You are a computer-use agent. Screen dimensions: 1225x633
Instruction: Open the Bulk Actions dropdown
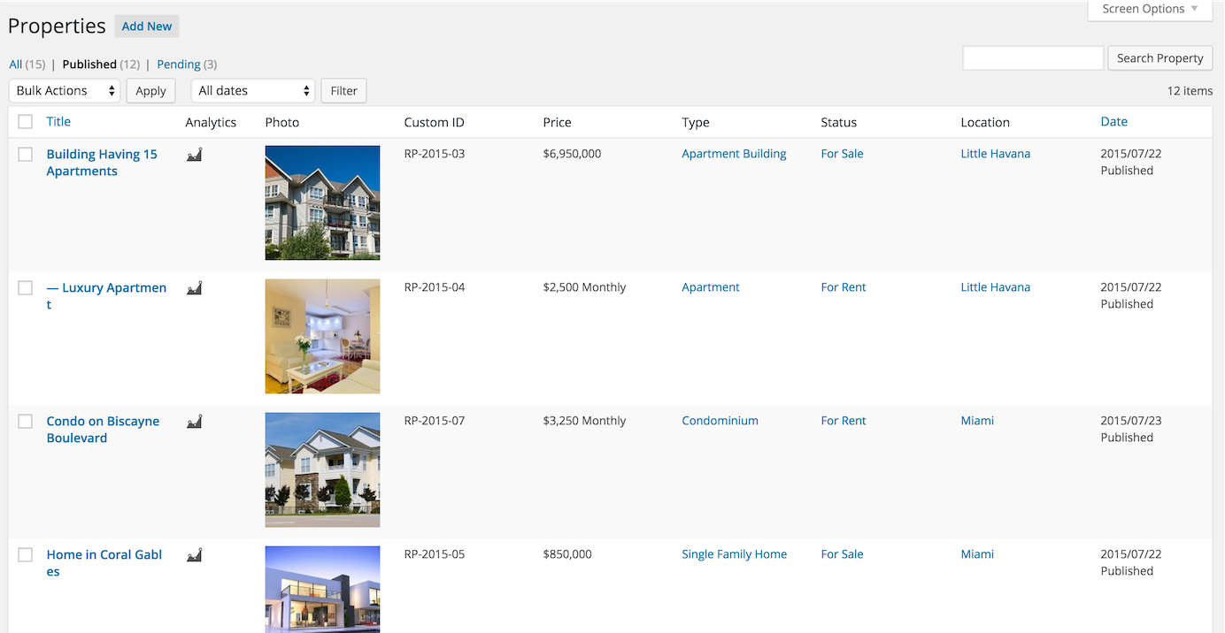pyautogui.click(x=65, y=91)
